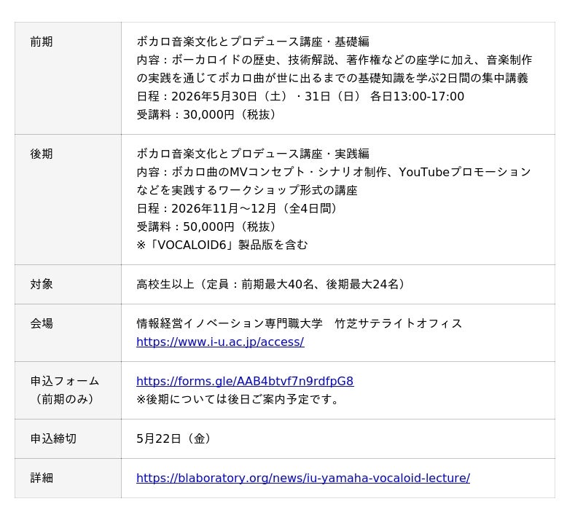Click the 竹芝サテライトオフィス venue text
Screen dimensions: 583x520
tap(398, 323)
